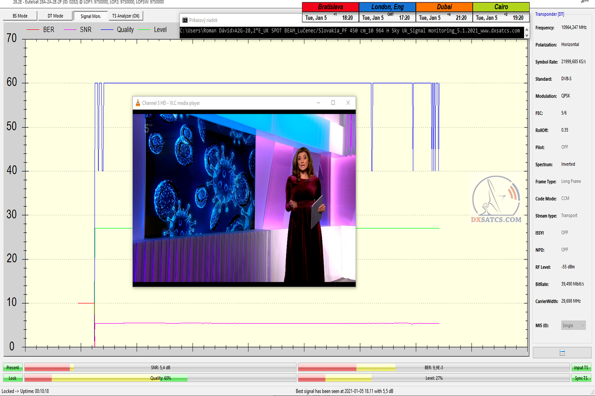Click the VLC cone icon in title bar
This screenshot has height=396, width=595.
pos(138,103)
